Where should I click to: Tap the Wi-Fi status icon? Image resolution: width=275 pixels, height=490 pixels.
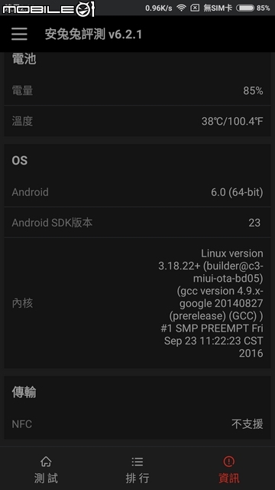click(x=181, y=8)
